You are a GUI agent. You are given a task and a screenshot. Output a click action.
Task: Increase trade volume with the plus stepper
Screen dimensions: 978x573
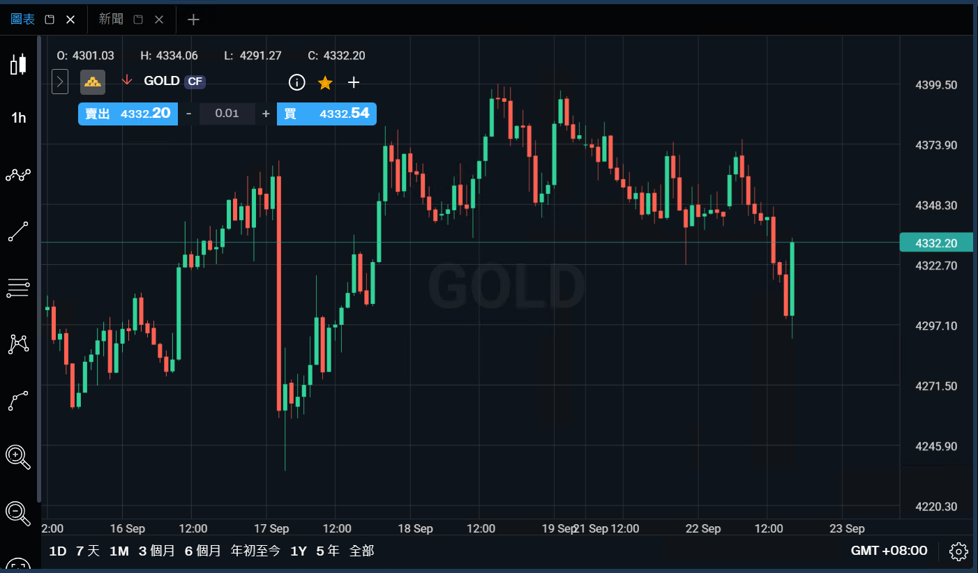266,114
